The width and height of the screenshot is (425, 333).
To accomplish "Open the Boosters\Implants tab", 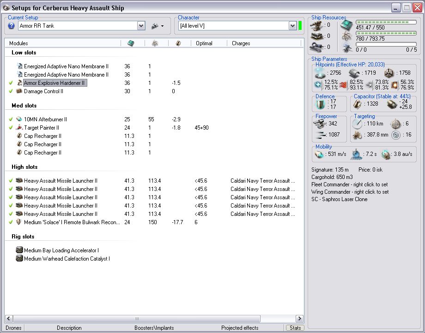I will pyautogui.click(x=154, y=328).
